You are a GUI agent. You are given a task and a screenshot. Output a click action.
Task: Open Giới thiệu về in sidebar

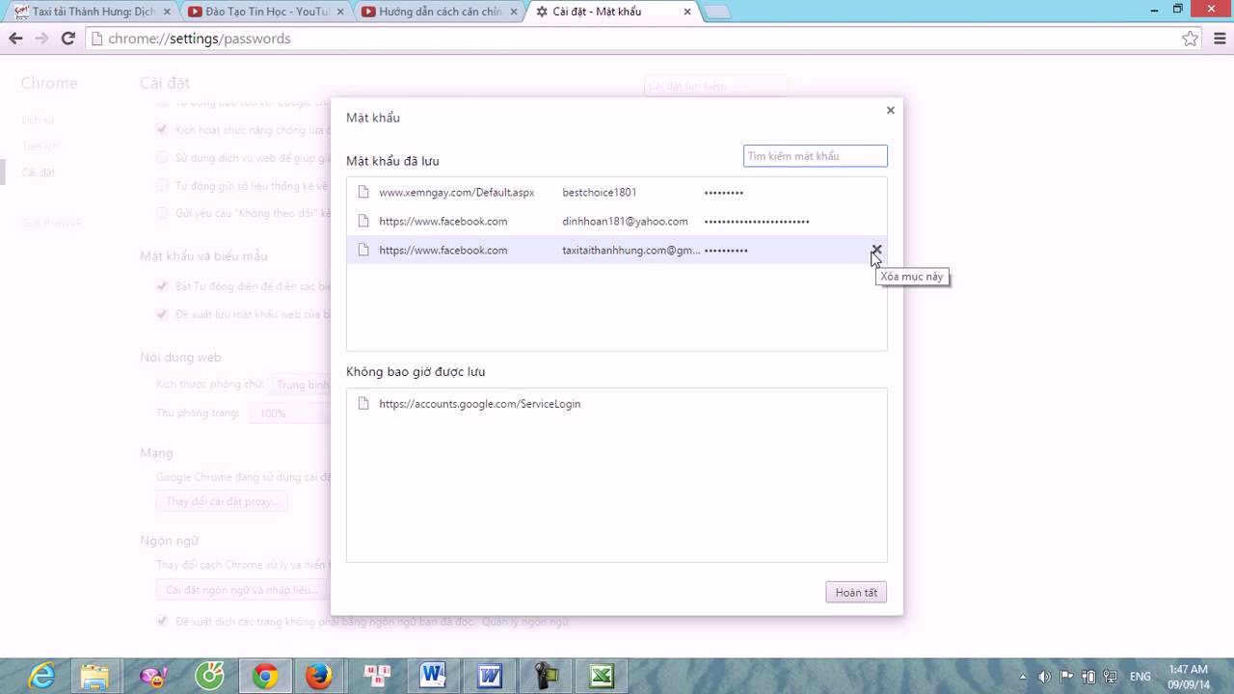52,223
